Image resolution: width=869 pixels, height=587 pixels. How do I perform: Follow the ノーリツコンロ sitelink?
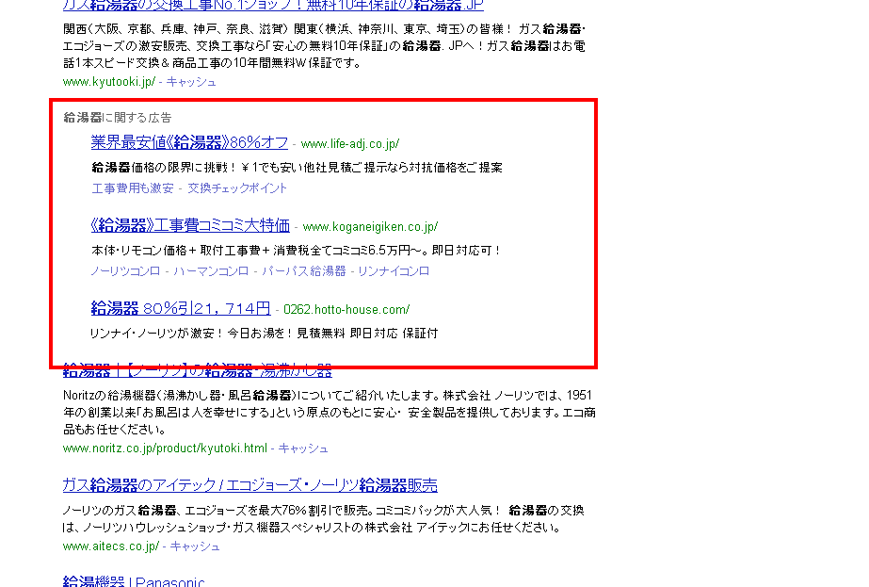(x=126, y=270)
